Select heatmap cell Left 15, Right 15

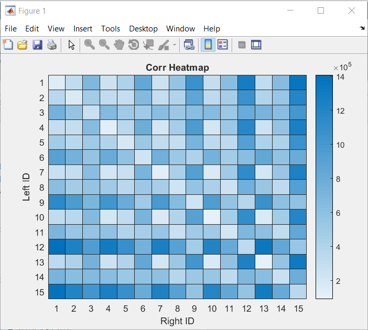click(298, 292)
